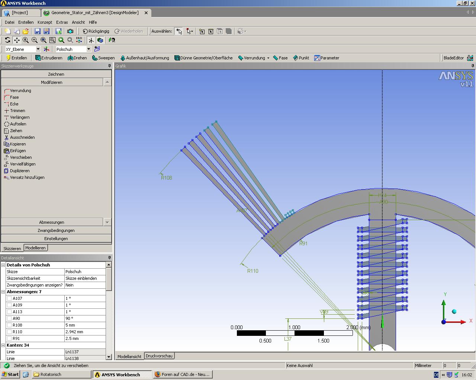Save the project with the first floppy icon
This screenshot has height=380, width=476.
(38, 32)
